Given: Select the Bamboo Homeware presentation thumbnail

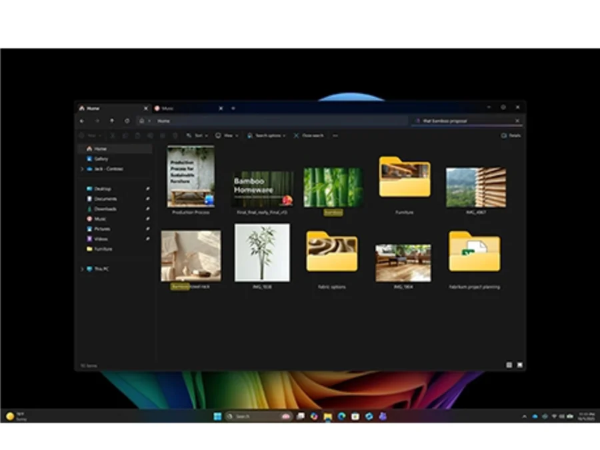Looking at the screenshot, I should [x=263, y=189].
